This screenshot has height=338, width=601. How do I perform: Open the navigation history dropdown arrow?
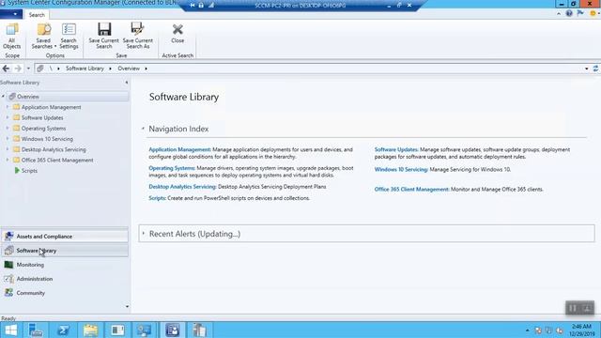point(28,69)
